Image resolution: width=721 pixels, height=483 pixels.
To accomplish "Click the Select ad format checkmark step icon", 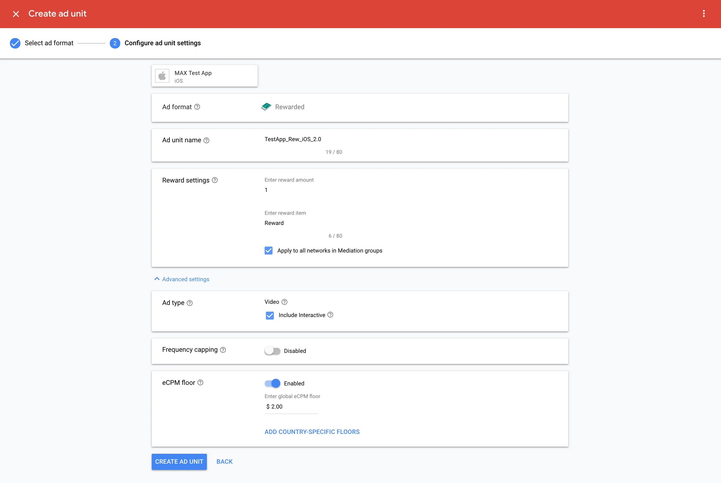I will click(x=15, y=43).
